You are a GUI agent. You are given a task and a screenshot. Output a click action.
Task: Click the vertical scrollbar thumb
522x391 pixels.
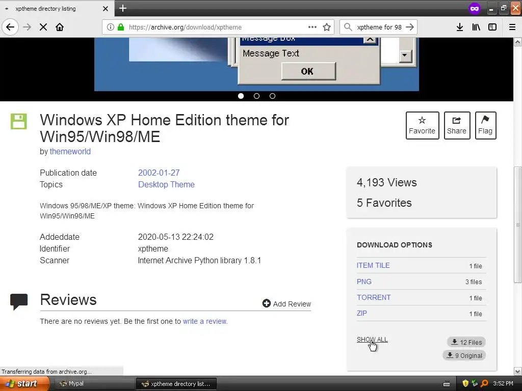518,225
